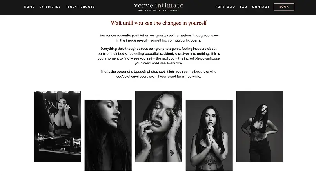Image resolution: width=316 pixels, height=175 pixels.
Task: Open the Home menu item
Action: tap(29, 7)
